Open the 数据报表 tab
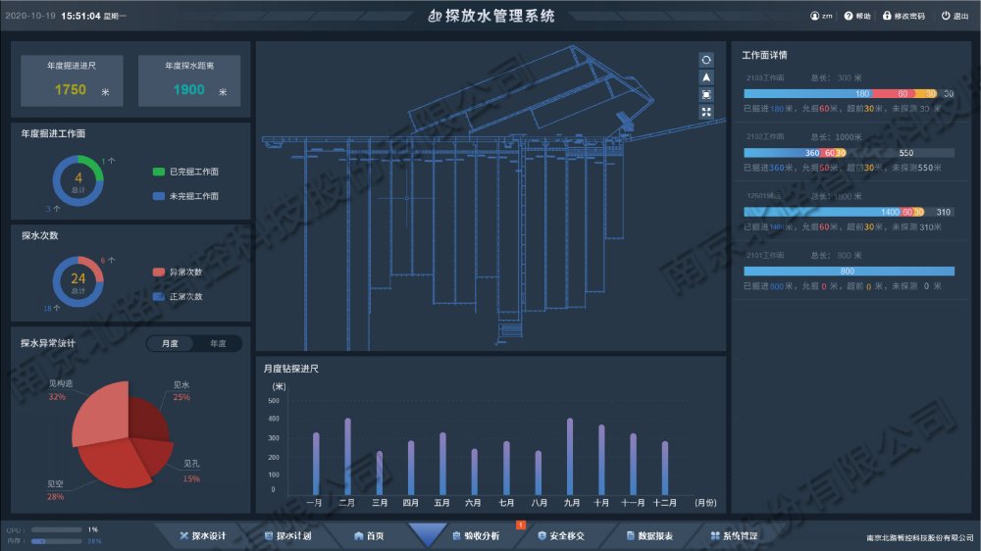Viewport: 981px width, 551px height. [x=648, y=536]
